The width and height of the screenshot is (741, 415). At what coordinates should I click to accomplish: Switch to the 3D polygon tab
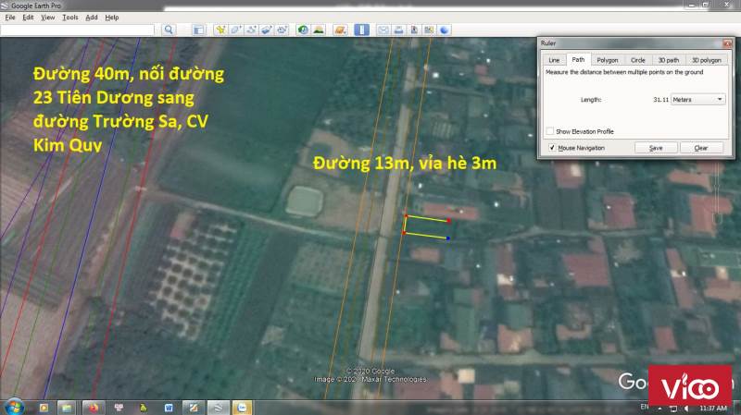707,60
